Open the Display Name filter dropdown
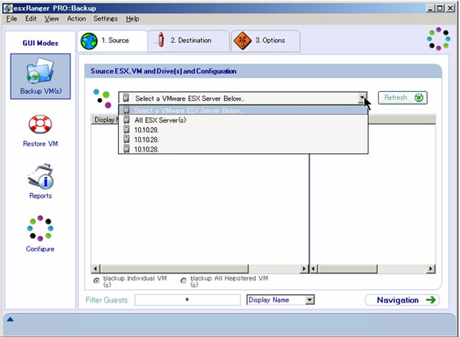 (310, 299)
